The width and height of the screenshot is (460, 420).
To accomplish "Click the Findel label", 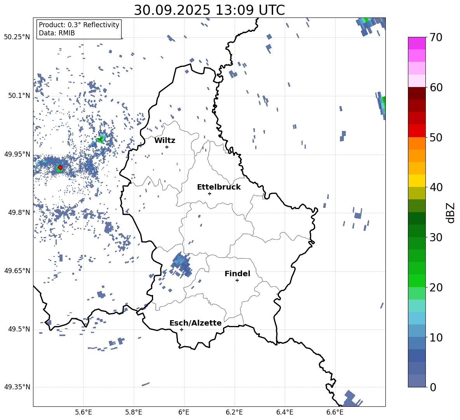I will pos(237,274).
